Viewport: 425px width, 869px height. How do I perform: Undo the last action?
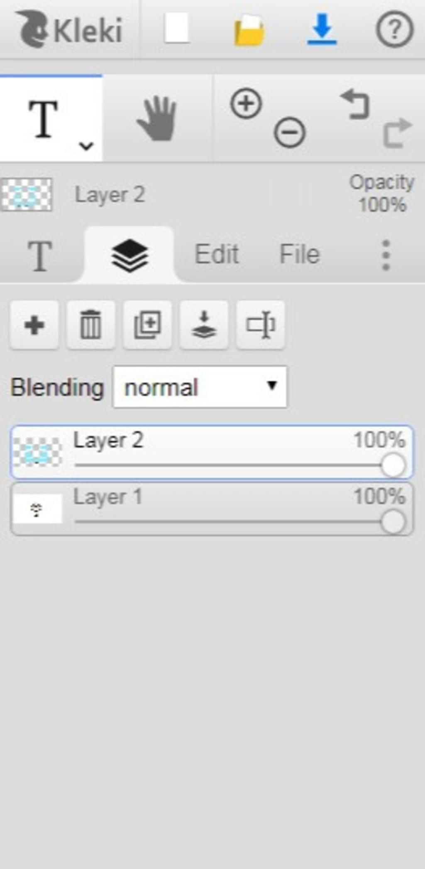pos(355,105)
